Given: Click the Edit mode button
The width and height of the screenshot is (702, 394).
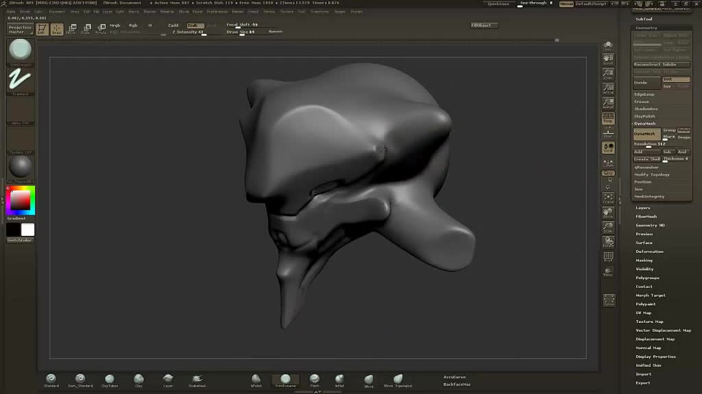Looking at the screenshot, I should click(x=42, y=29).
